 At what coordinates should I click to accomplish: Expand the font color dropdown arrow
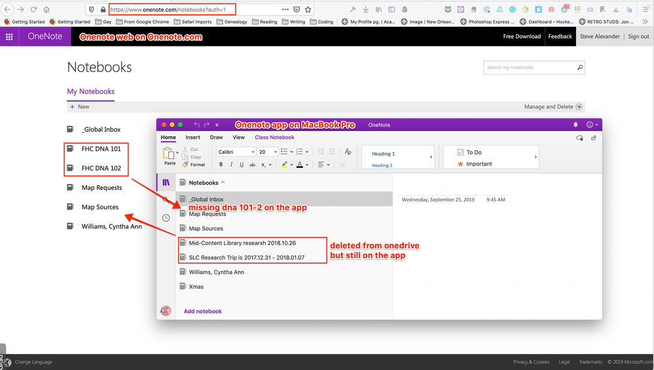pyautogui.click(x=307, y=165)
